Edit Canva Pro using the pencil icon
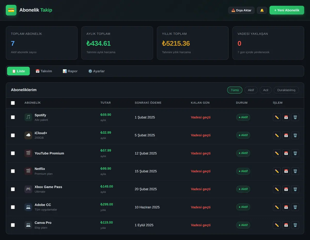This screenshot has height=240, width=310. tap(277, 225)
